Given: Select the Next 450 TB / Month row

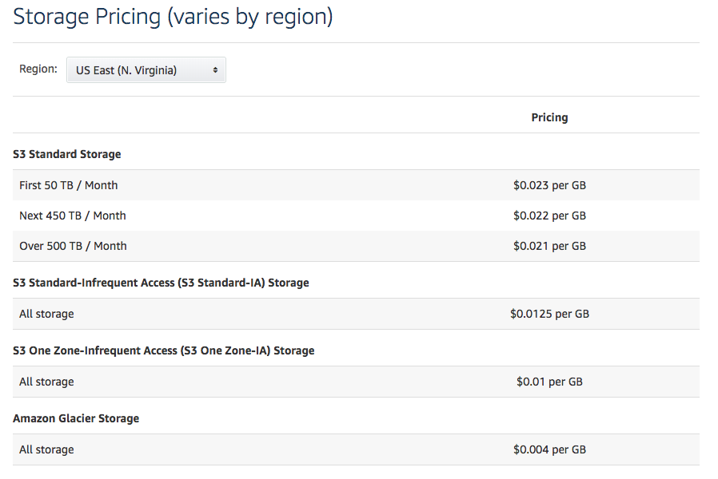Looking at the screenshot, I should [x=73, y=216].
